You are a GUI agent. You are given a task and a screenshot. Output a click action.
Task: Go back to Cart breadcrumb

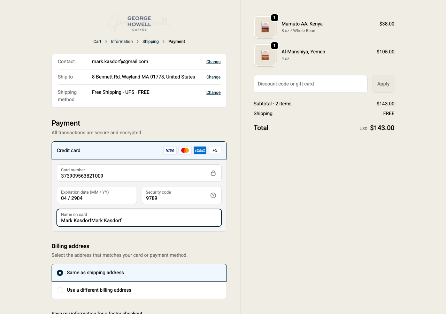pos(97,42)
